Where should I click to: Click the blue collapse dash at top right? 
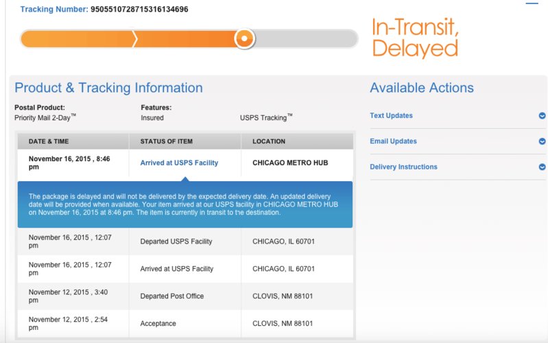[x=532, y=3]
